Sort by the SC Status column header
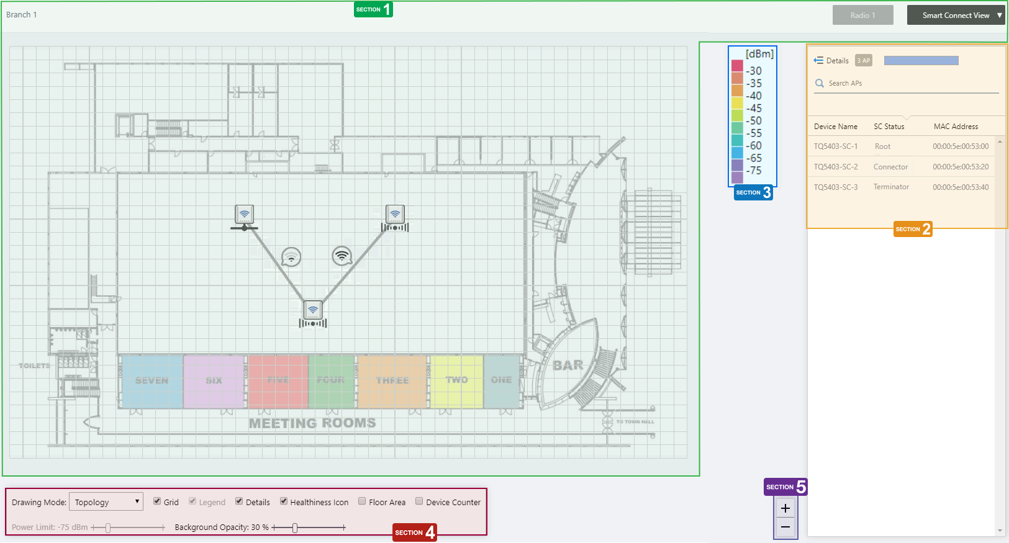1009x543 pixels. coord(889,127)
